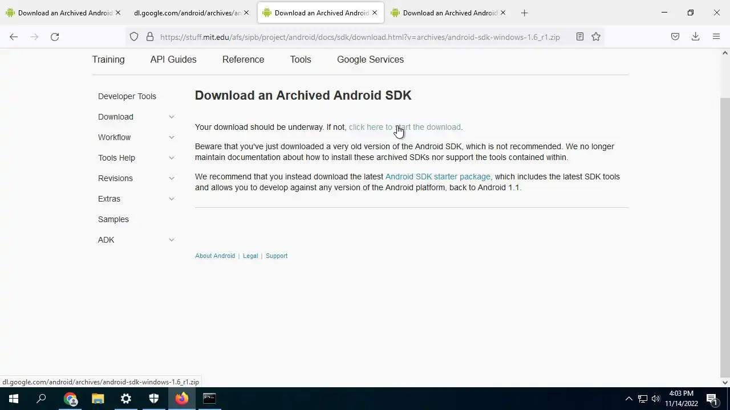This screenshot has width=730, height=410.
Task: Open the volume speaker tray icon
Action: click(x=656, y=399)
